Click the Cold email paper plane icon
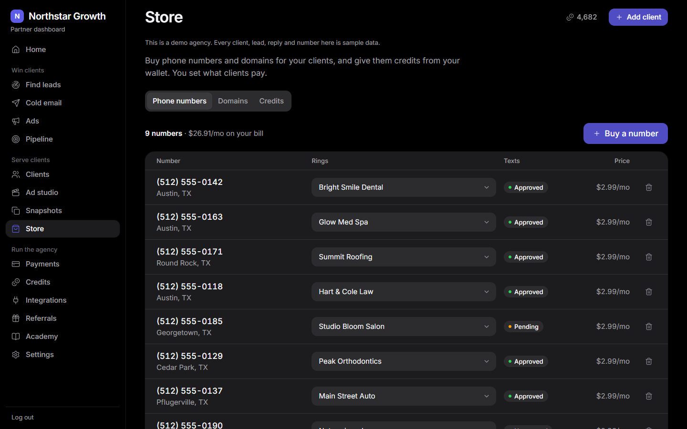Image resolution: width=687 pixels, height=429 pixels. click(x=16, y=103)
